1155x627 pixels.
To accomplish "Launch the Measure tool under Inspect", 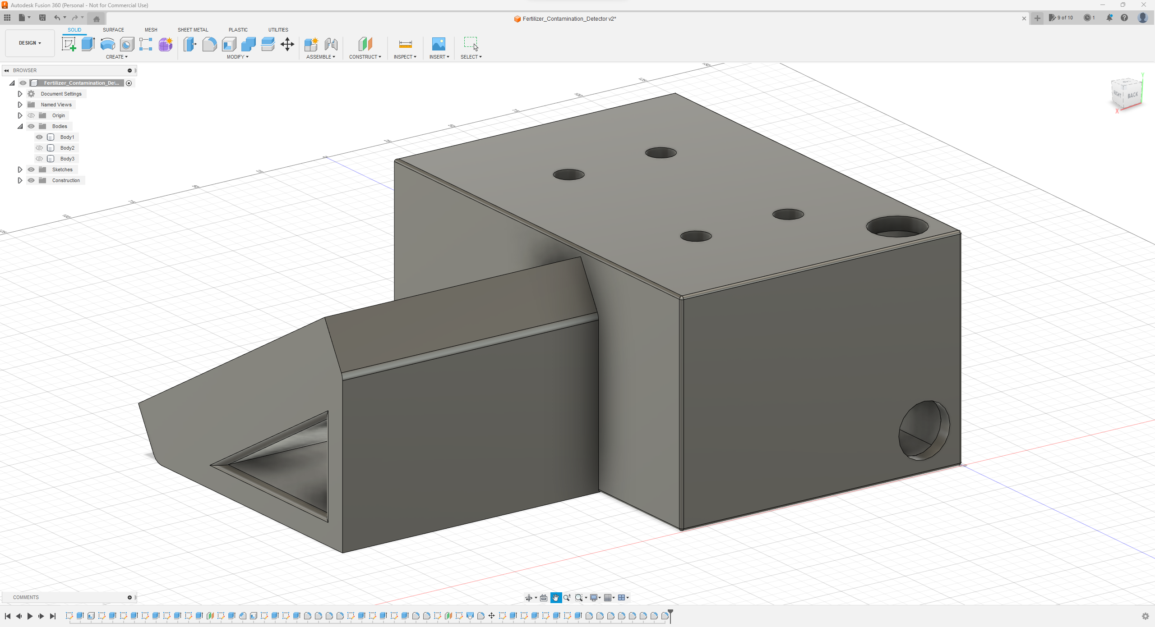I will [x=404, y=45].
